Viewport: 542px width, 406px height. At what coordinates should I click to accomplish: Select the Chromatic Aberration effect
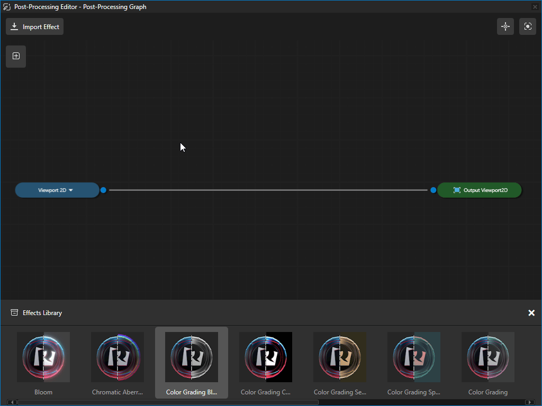coord(118,357)
